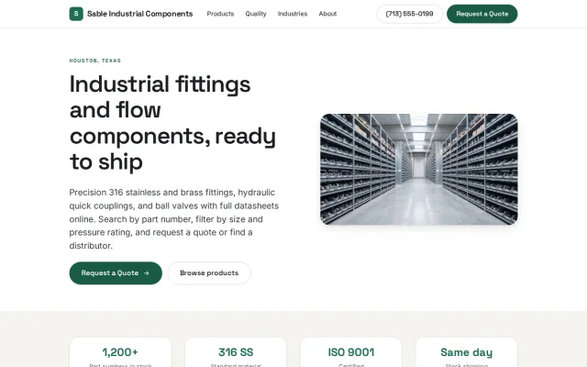Screen dimensions: 587x367
Task: Select the Same day stat card
Action: pos(467,352)
